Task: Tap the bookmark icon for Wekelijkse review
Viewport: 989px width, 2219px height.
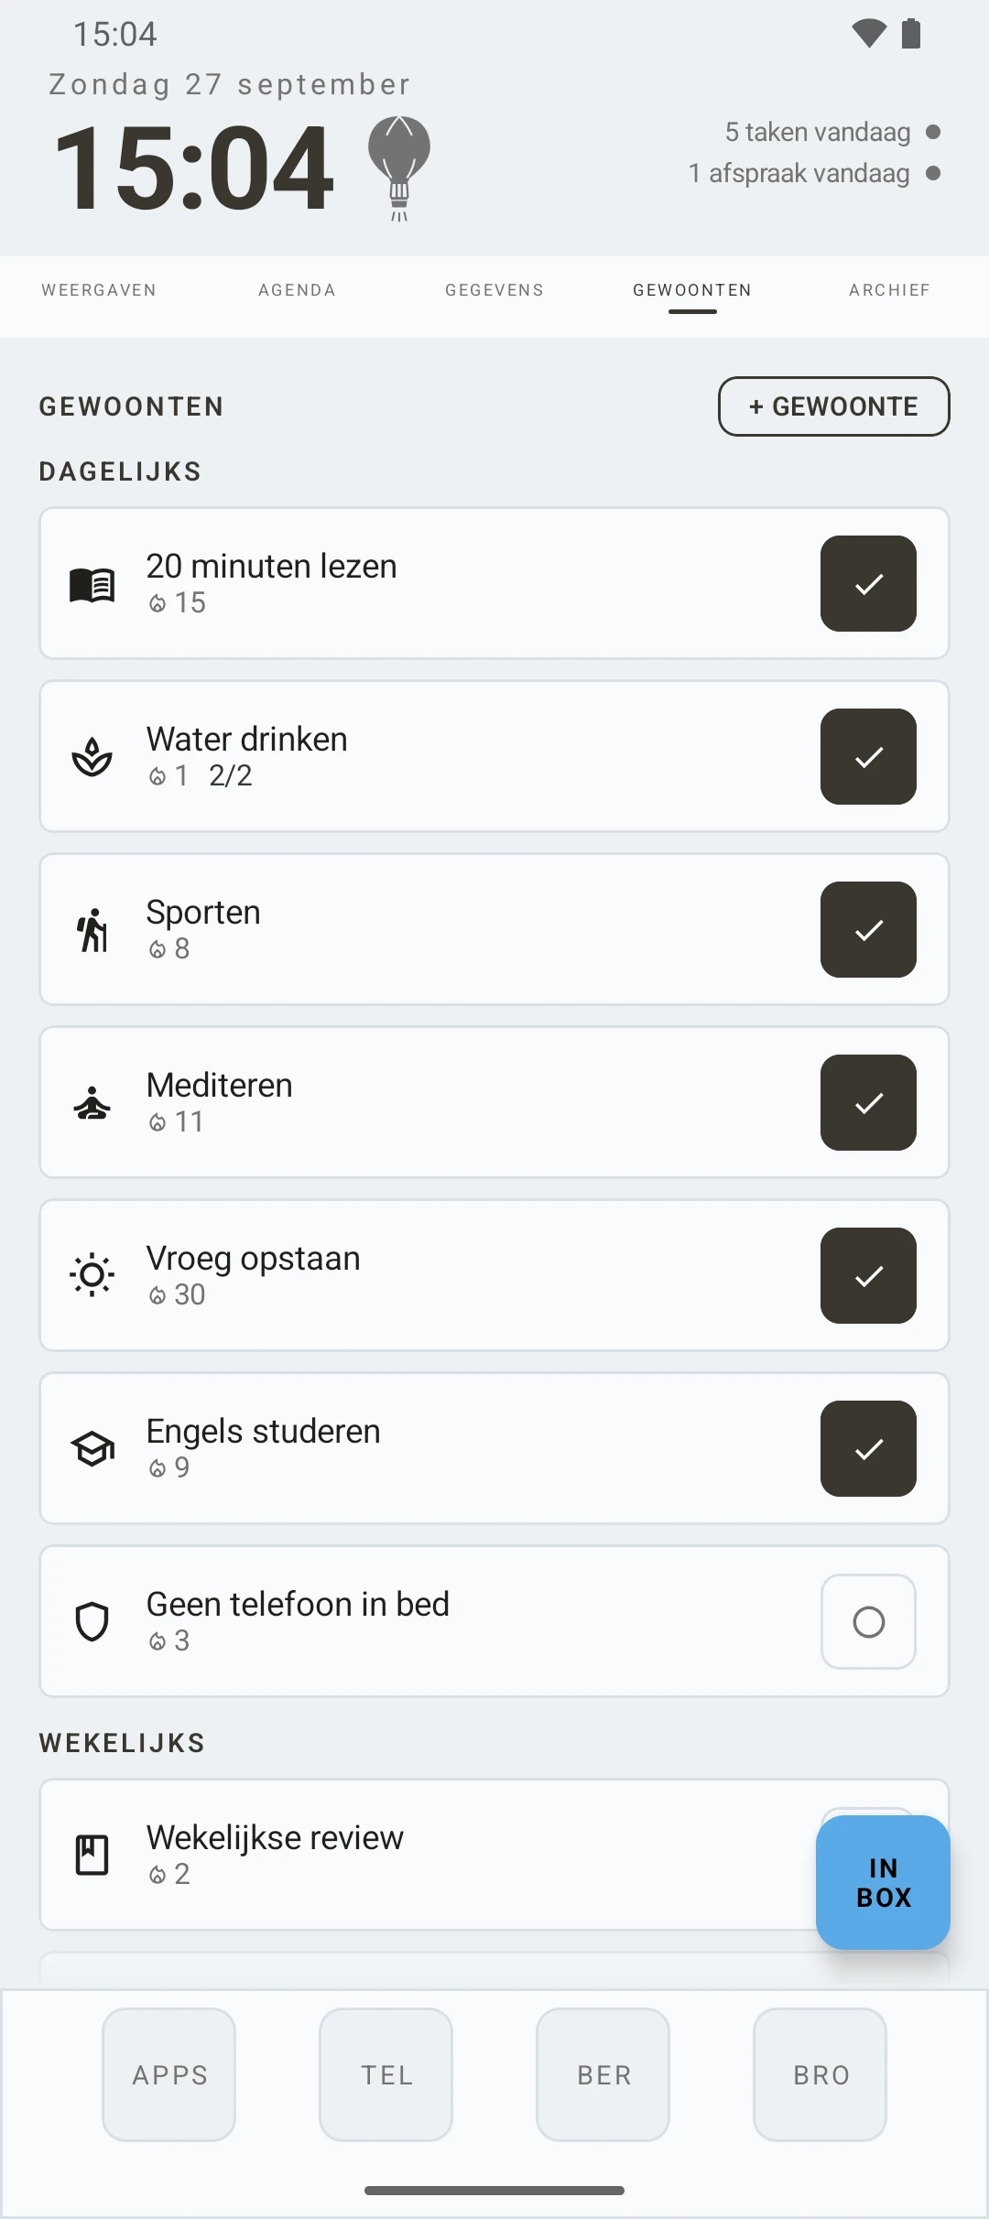Action: click(x=92, y=1856)
